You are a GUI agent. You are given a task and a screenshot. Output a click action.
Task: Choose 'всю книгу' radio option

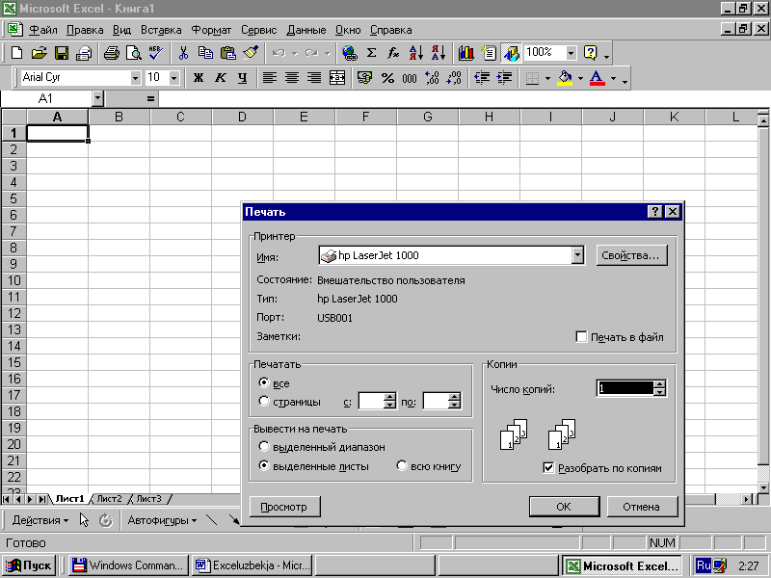click(402, 465)
